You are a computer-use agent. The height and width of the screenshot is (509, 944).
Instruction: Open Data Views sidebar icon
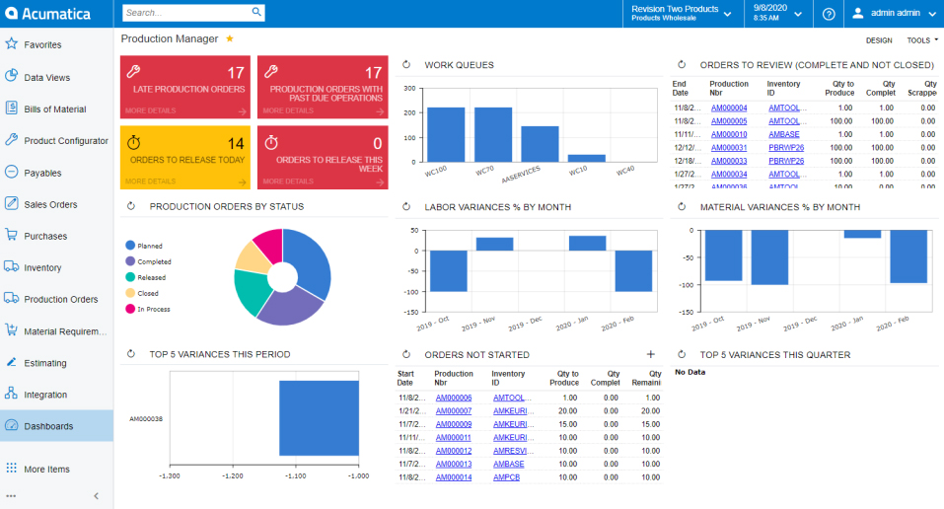11,76
